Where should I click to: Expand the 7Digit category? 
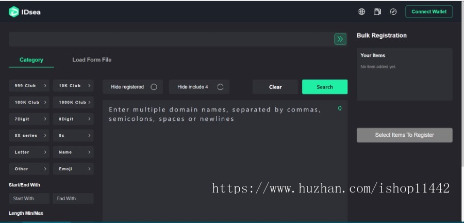(x=29, y=119)
